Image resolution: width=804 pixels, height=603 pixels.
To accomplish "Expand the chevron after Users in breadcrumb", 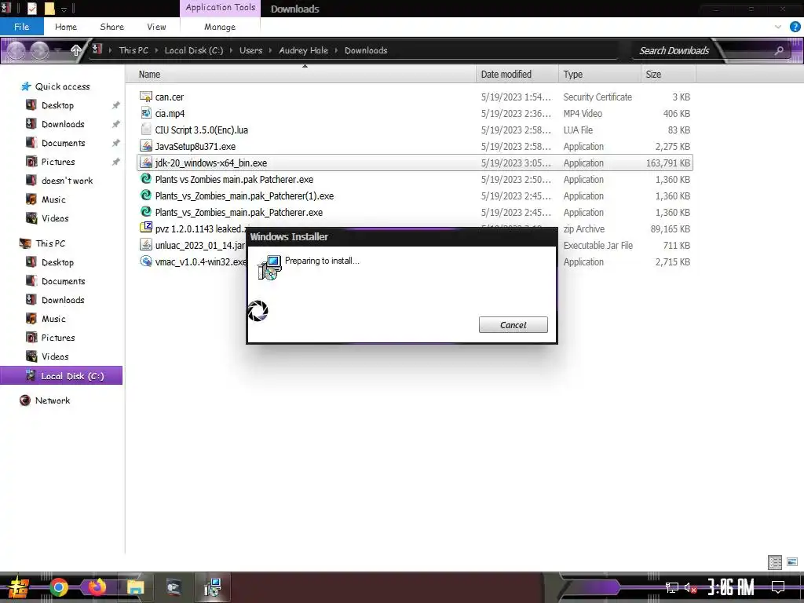I will pyautogui.click(x=271, y=50).
